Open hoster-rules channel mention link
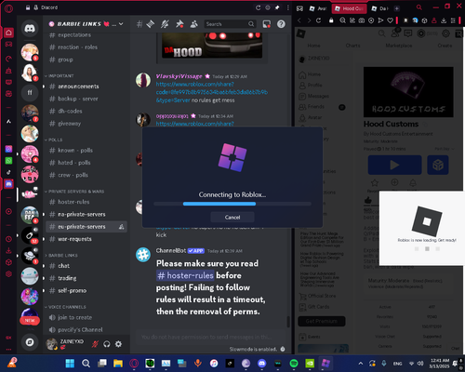Viewport: 465px width, 372px height. coord(185,275)
